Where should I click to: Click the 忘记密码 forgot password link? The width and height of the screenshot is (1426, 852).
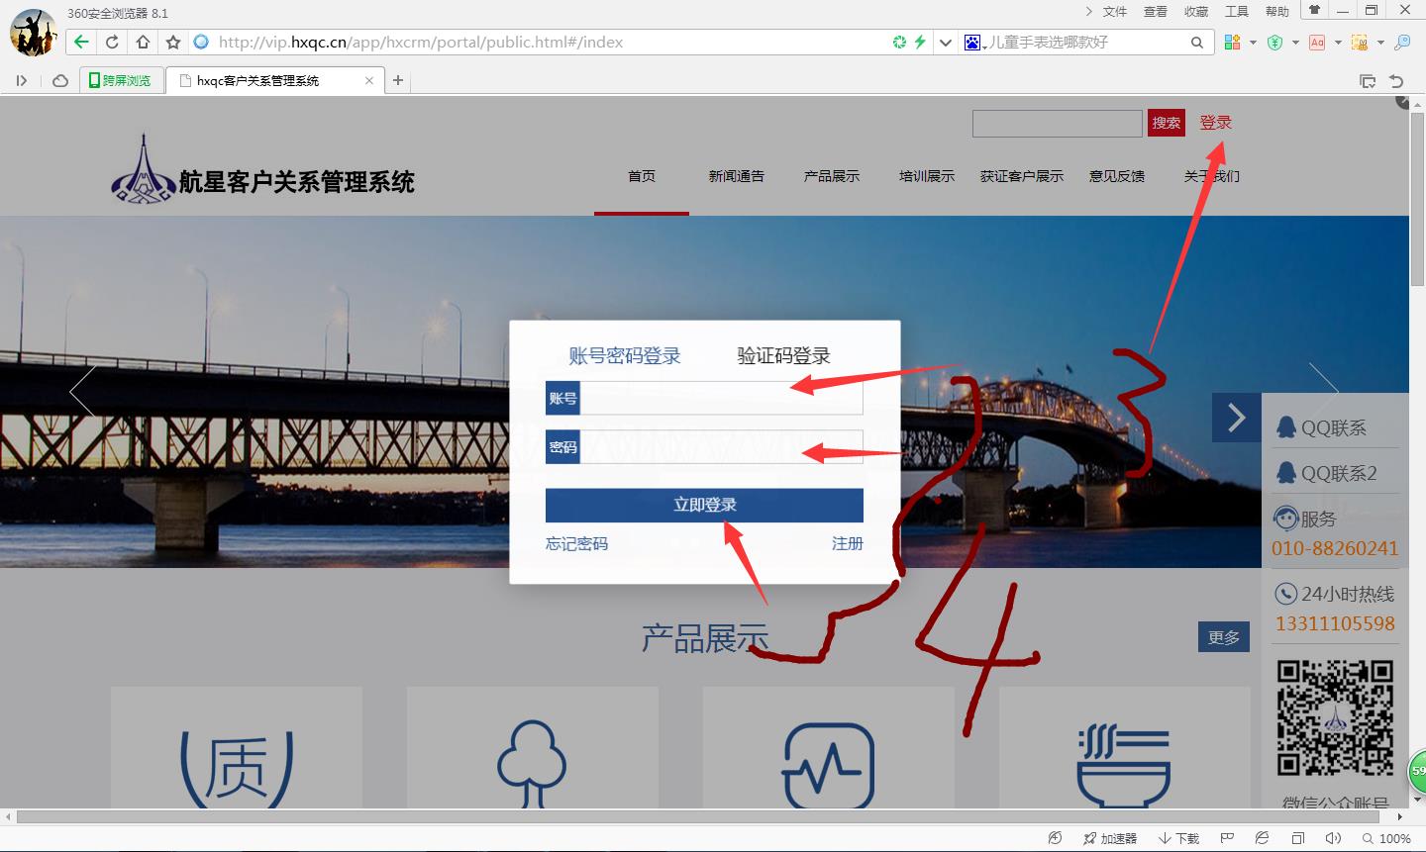[576, 543]
